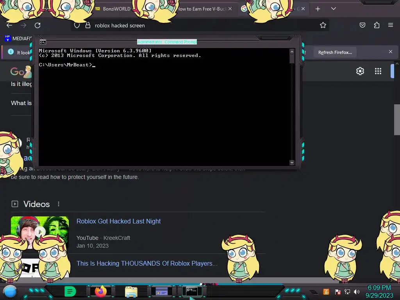Open the Firefox extensions puzzle icon
Viewport: 400px width, 300px height.
[x=377, y=25]
